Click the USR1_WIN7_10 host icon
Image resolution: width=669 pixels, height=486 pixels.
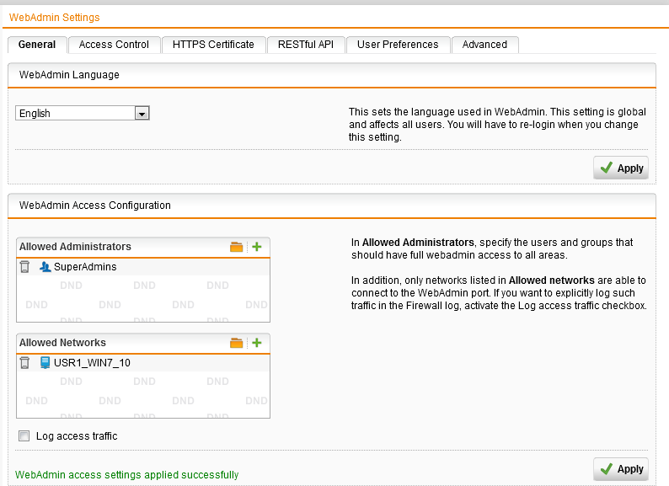pos(45,363)
